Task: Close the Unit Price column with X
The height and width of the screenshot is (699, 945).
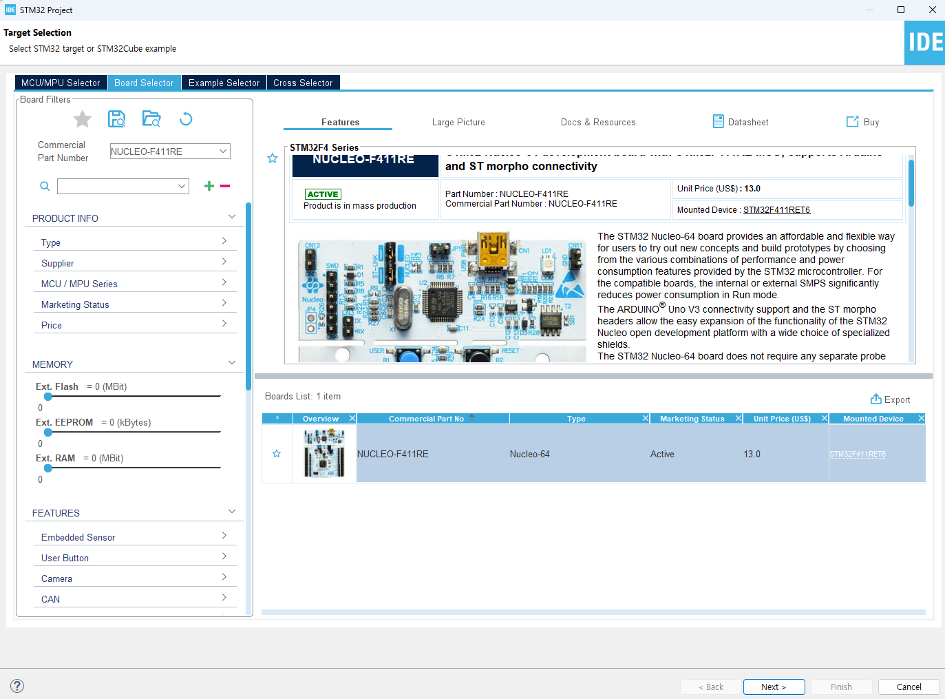Action: coord(825,418)
